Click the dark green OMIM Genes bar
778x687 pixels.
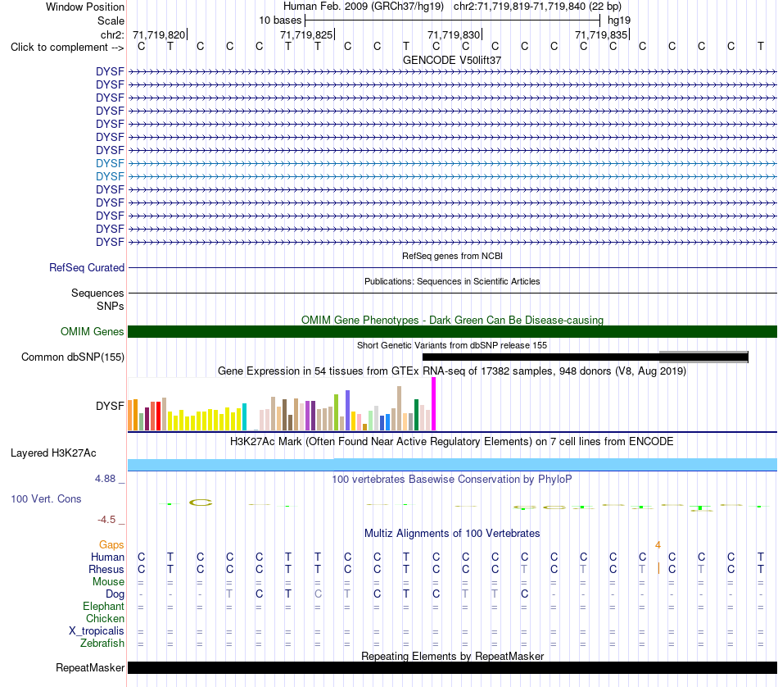click(x=452, y=331)
